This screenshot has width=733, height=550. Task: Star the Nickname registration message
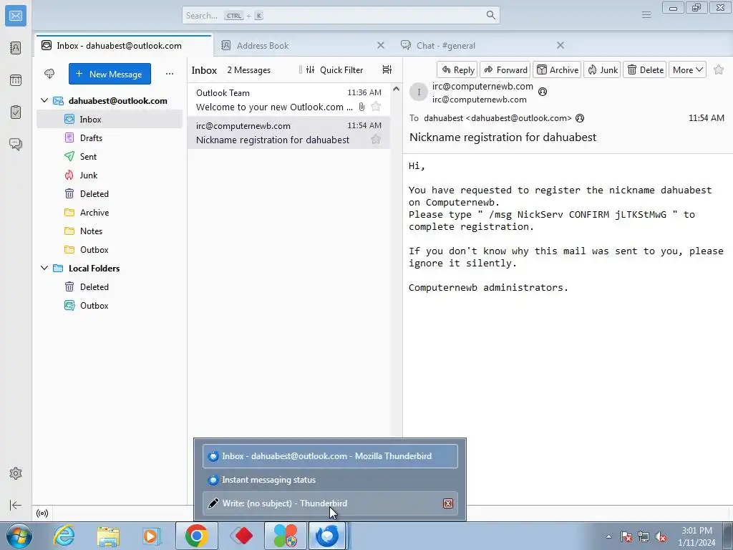click(376, 140)
